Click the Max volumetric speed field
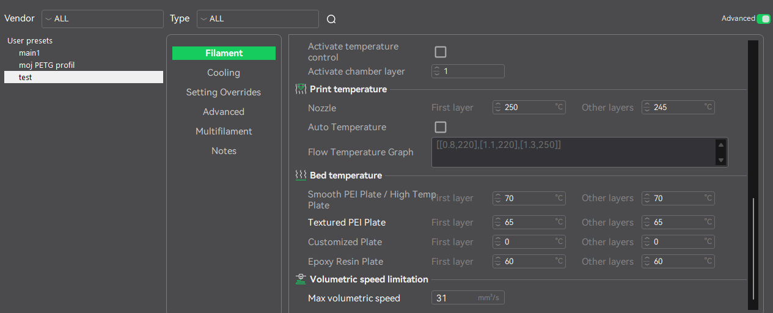Screen dimensions: 773x313 click(455, 298)
